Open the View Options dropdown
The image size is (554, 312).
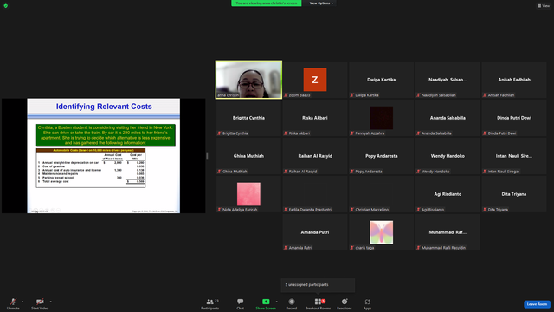321,3
